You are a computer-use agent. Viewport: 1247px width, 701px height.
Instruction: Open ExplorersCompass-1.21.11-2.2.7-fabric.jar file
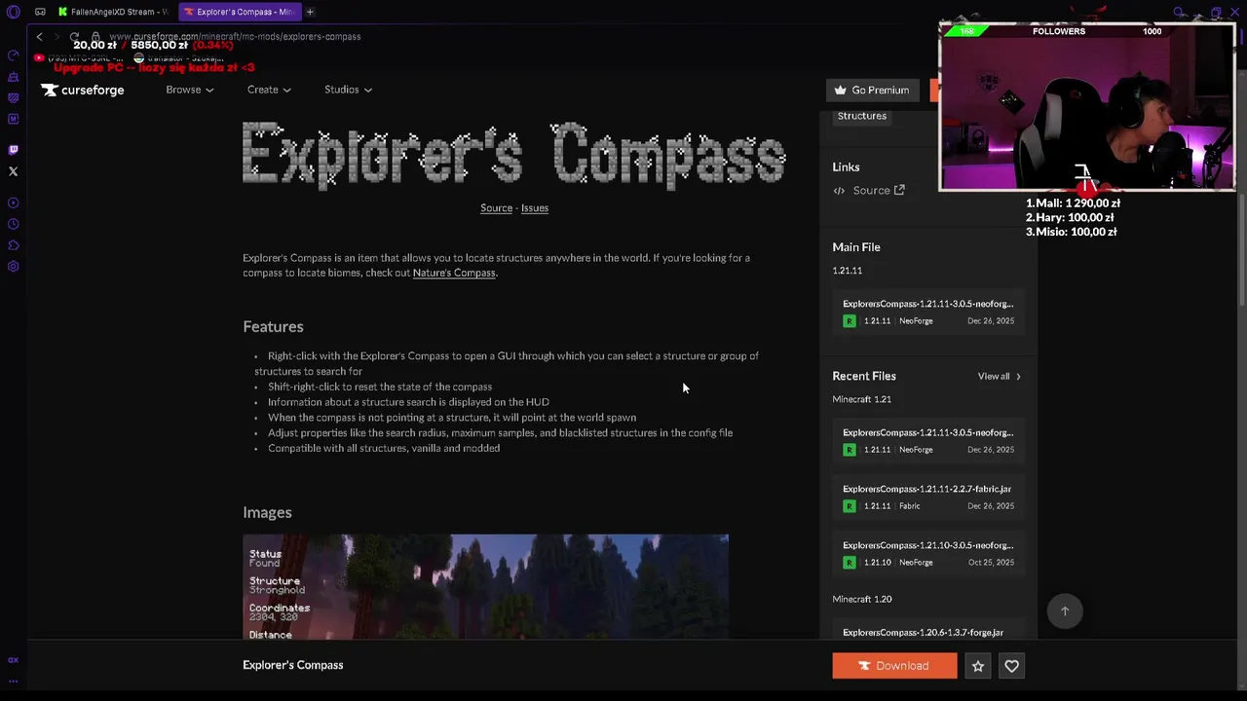pos(928,497)
